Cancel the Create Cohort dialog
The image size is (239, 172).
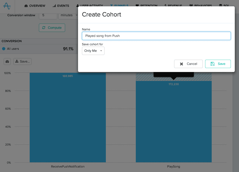(188, 64)
